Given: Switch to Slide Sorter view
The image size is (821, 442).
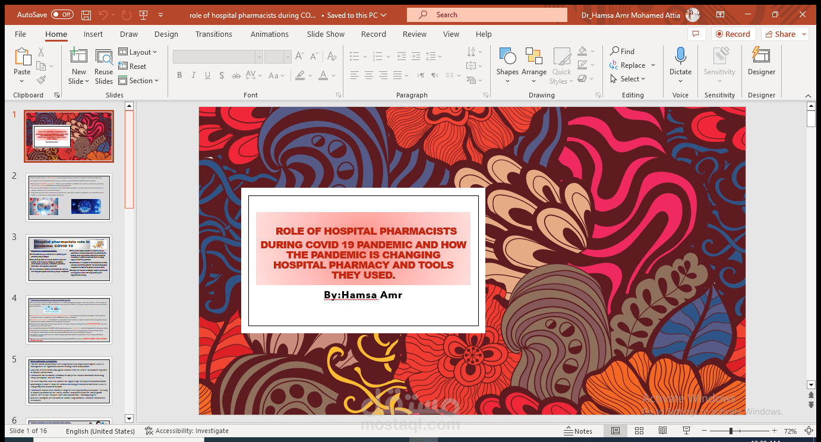Looking at the screenshot, I should click(639, 431).
